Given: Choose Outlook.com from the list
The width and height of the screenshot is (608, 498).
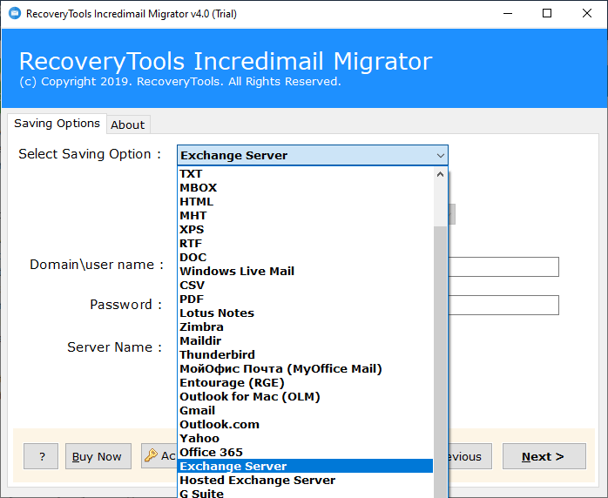Looking at the screenshot, I should [305, 425].
